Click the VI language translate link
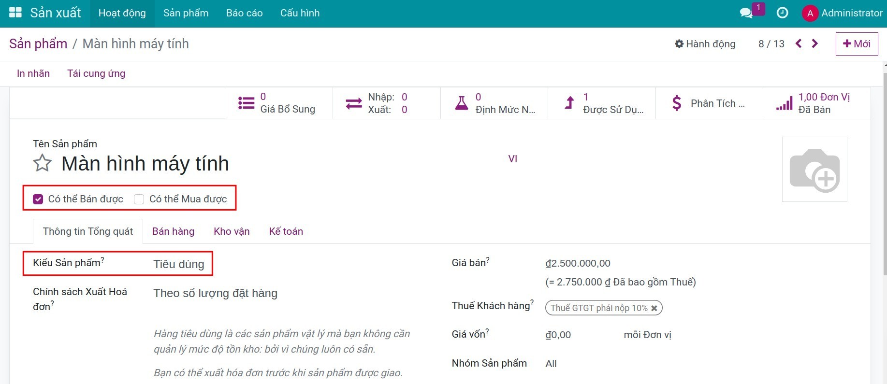 [x=513, y=159]
